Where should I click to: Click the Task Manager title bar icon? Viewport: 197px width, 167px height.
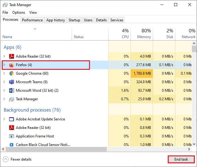coord(5,5)
